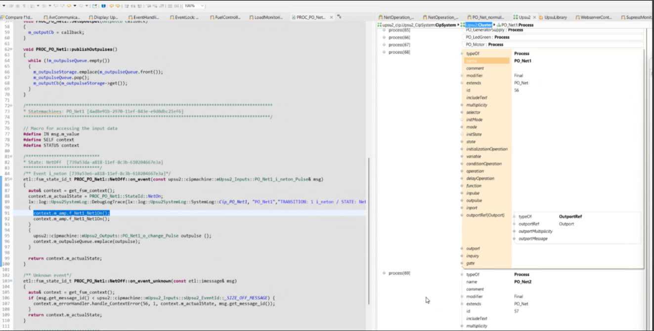654x331 pixels.
Task: Click the Cluster icon in breadcrumb
Action: (462, 25)
